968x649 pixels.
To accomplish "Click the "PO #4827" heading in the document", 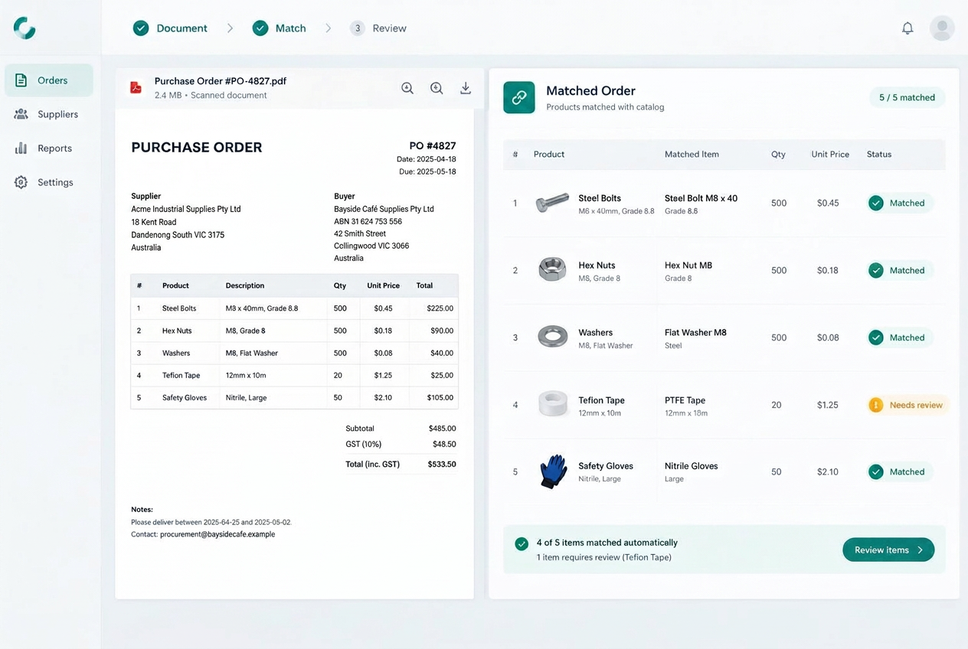I will [x=433, y=146].
